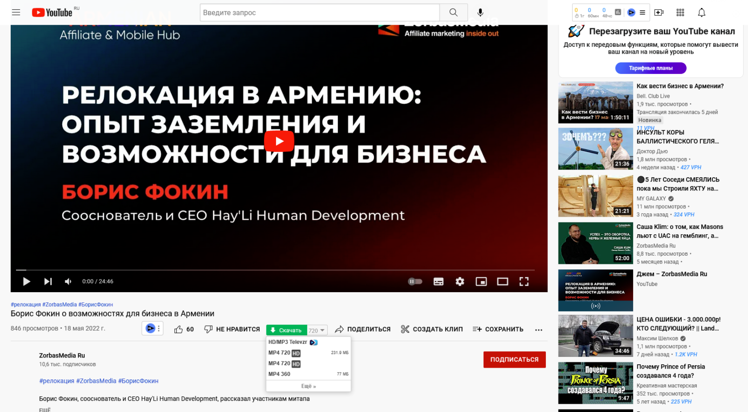Subscribe with ПОДПИСАТЬСЯ button

click(x=514, y=359)
